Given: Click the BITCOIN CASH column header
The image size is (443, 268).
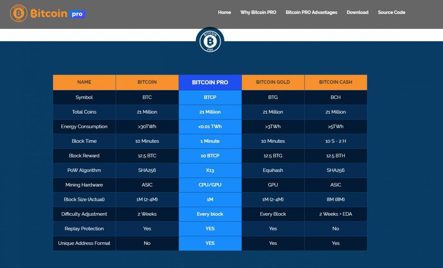Looking at the screenshot, I should 336,82.
